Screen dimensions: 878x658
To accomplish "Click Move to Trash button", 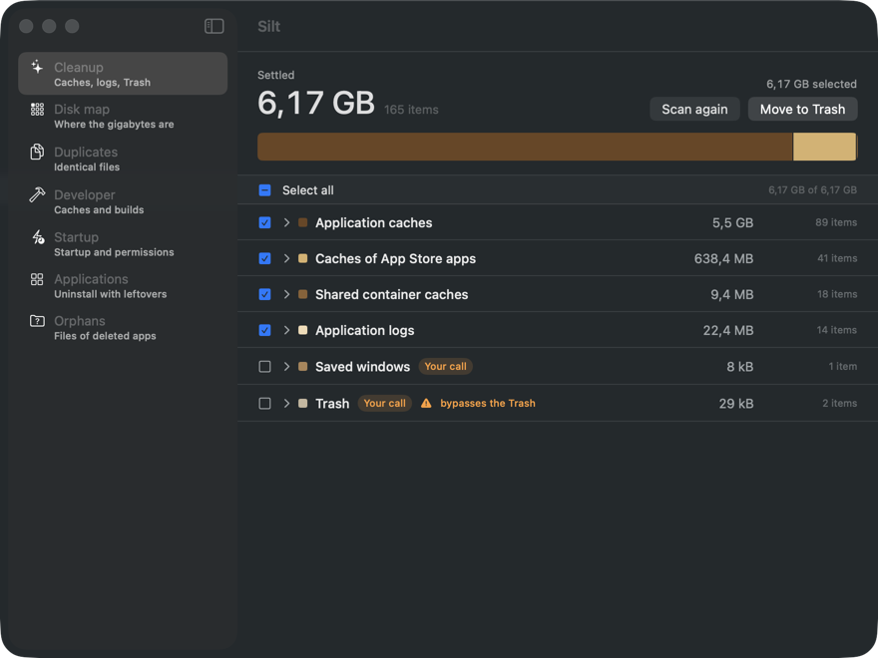I will (x=802, y=109).
